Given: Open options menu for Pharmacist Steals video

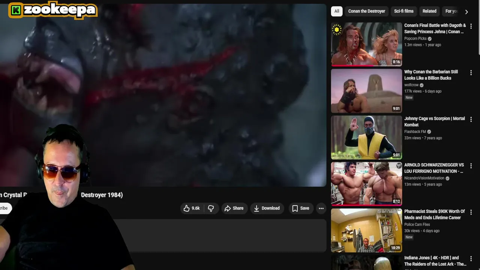Looking at the screenshot, I should click(x=471, y=212).
